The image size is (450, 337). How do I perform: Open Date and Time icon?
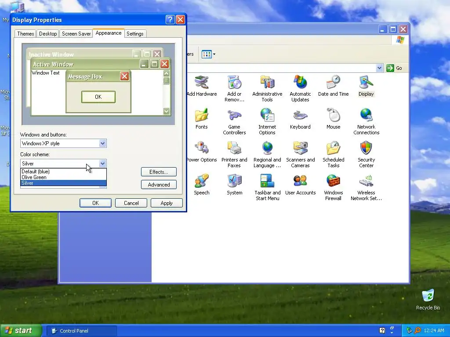point(333,86)
